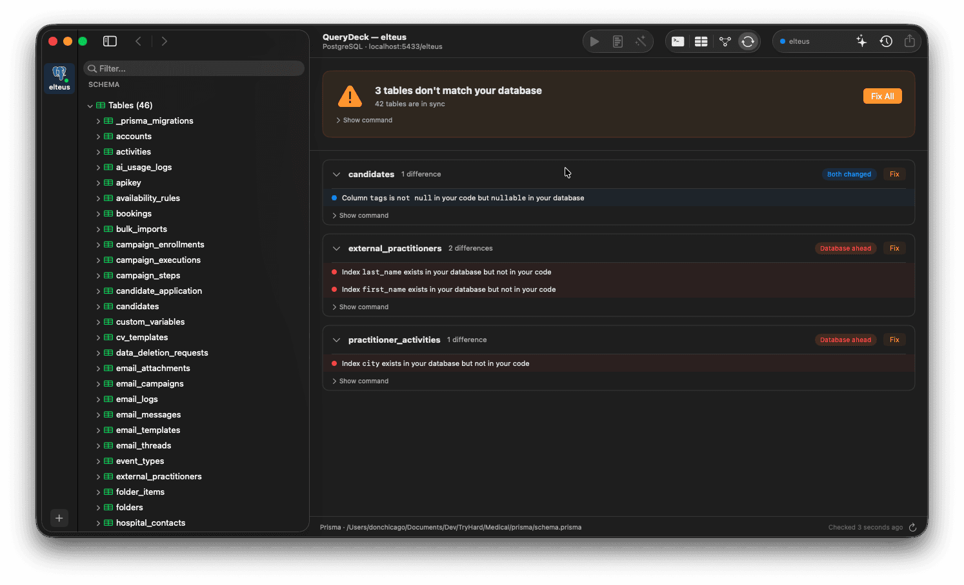Select the availability_rules table
This screenshot has width=964, height=585.
tap(148, 198)
